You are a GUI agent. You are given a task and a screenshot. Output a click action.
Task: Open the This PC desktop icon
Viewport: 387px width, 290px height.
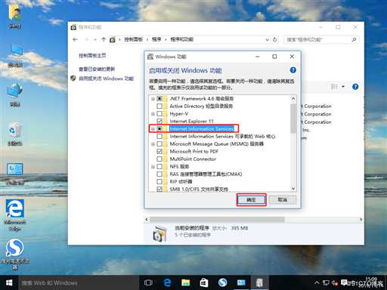(x=16, y=56)
